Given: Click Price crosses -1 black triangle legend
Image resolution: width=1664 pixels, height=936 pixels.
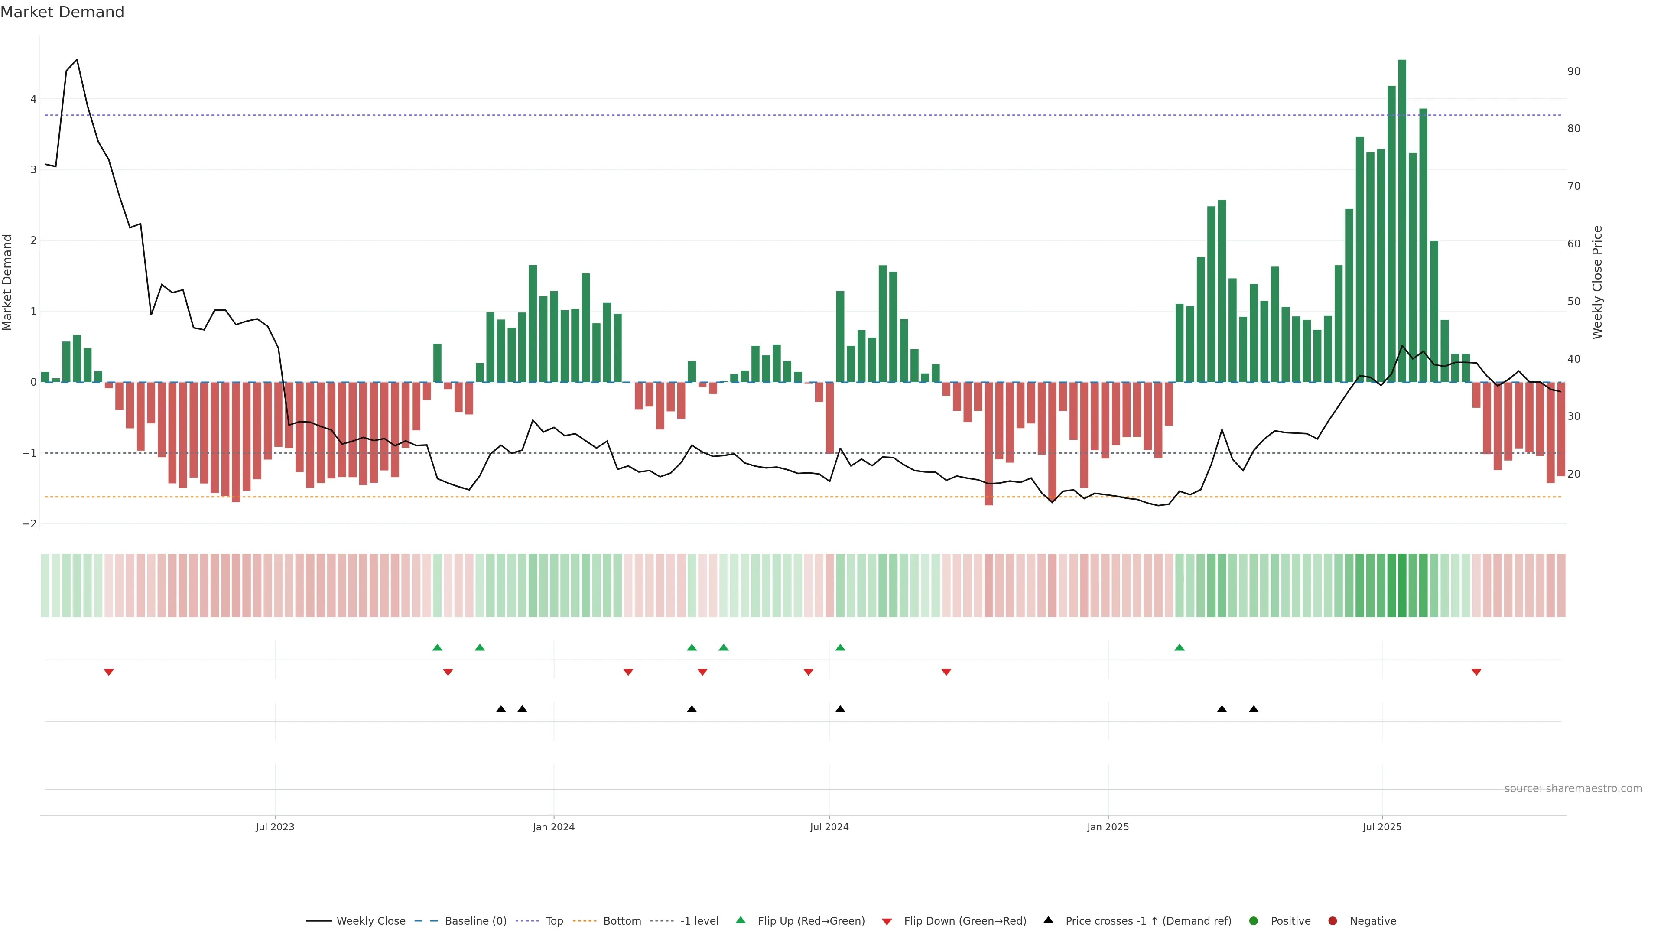Looking at the screenshot, I should (1048, 920).
